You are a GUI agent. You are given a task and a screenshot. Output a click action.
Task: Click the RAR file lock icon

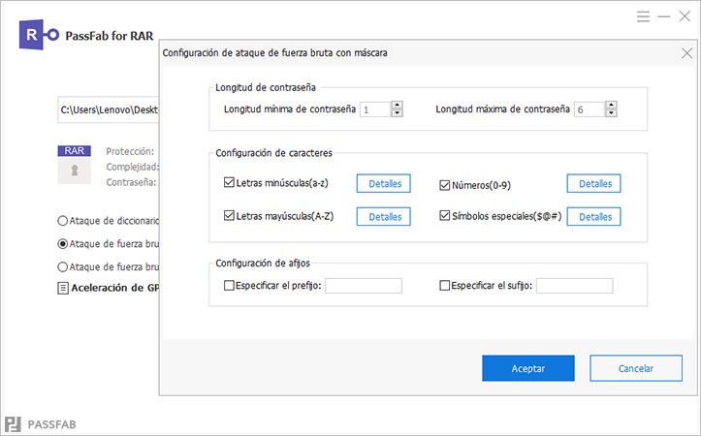[75, 171]
